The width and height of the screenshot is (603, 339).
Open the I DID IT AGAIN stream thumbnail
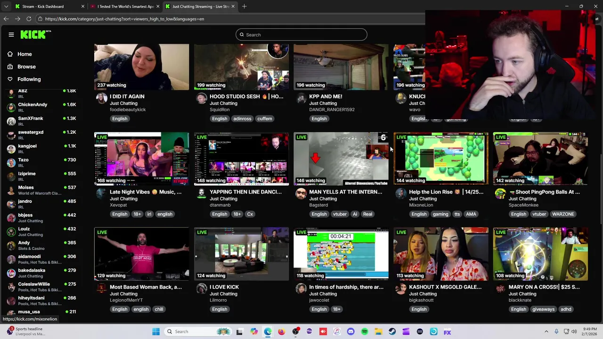(x=141, y=67)
